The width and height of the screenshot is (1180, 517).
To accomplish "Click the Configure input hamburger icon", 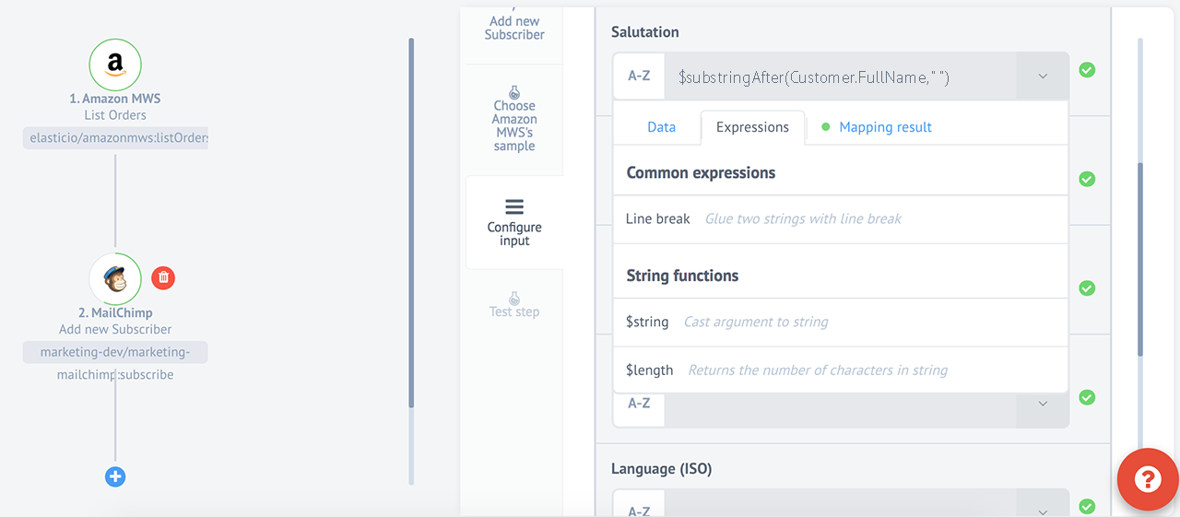I will click(x=514, y=207).
